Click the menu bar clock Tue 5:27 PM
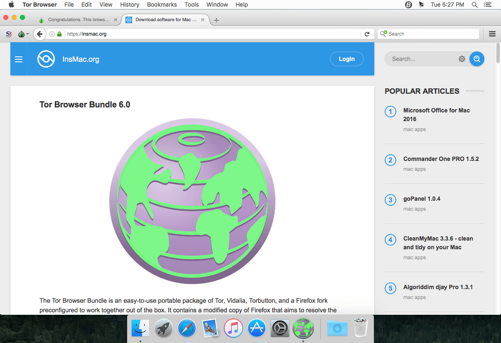 447,5
